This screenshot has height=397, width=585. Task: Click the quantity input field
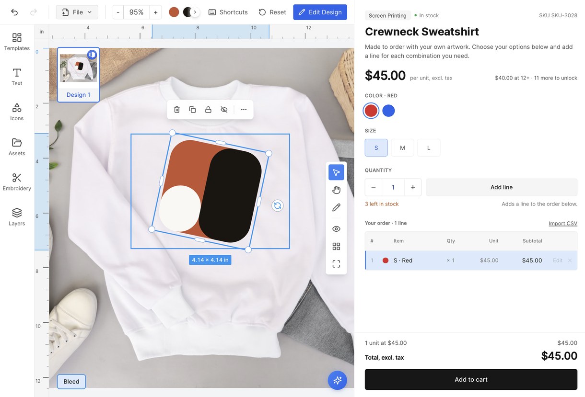pyautogui.click(x=393, y=187)
